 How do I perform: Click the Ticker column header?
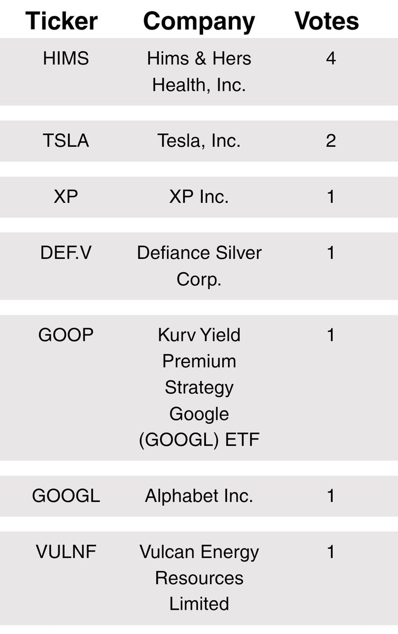pos(62,21)
